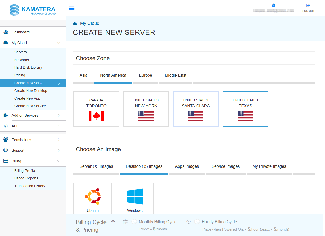Collapse the My Cloud menu chevron

59,43
